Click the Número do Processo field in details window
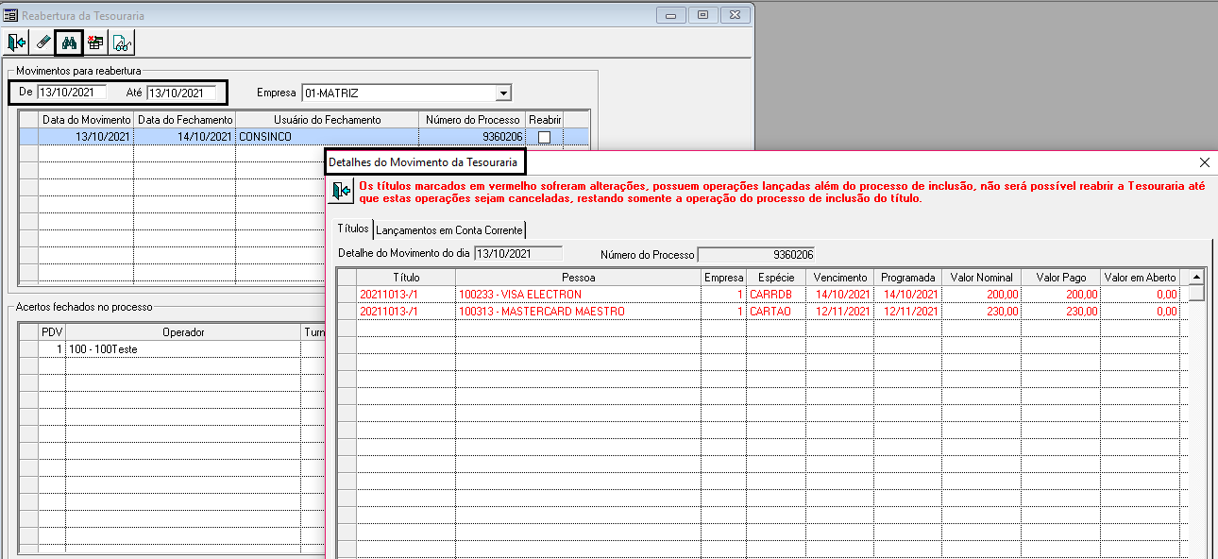 tap(755, 254)
